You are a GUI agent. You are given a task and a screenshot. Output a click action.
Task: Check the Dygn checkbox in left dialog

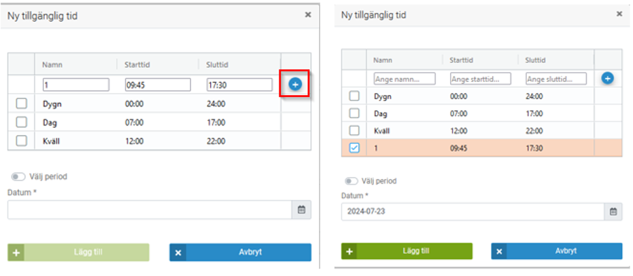[21, 103]
